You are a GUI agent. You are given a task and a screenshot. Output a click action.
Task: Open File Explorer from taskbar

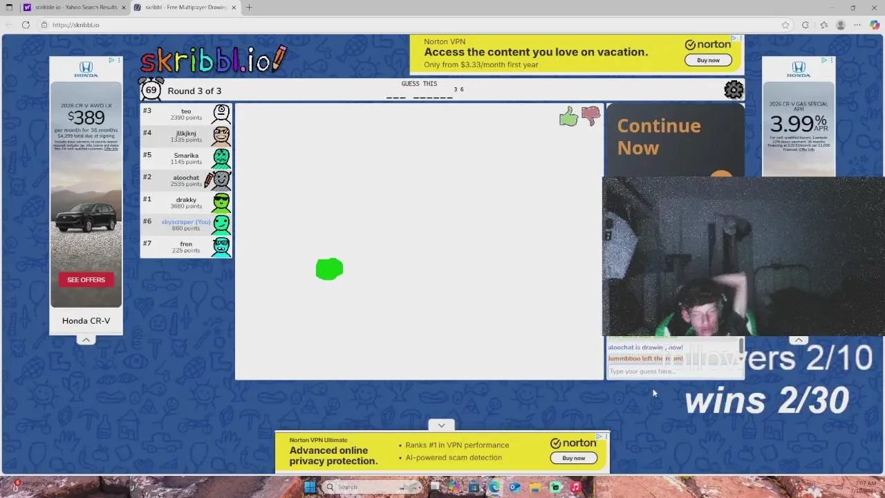point(534,487)
